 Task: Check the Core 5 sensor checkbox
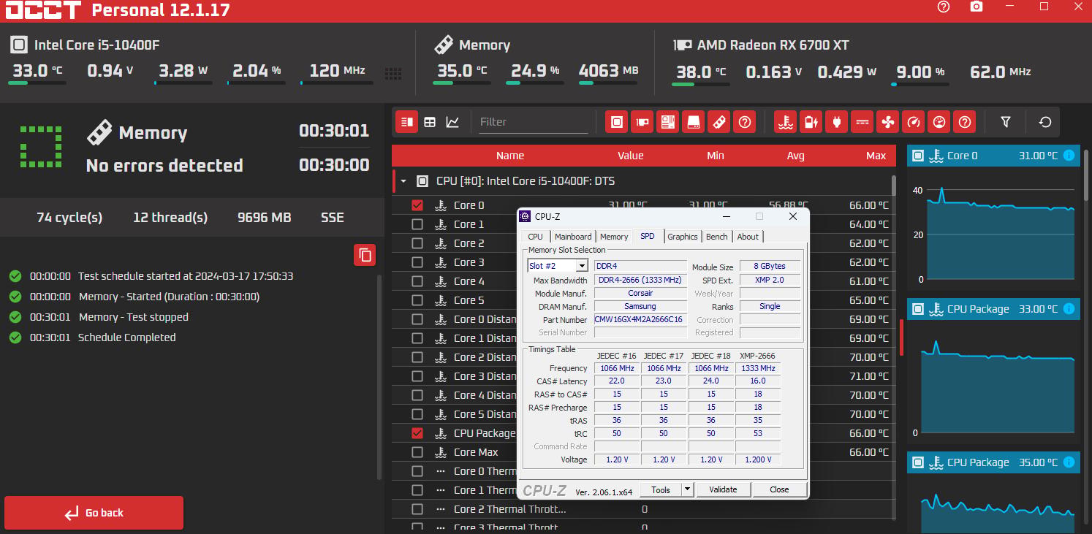pyautogui.click(x=417, y=300)
